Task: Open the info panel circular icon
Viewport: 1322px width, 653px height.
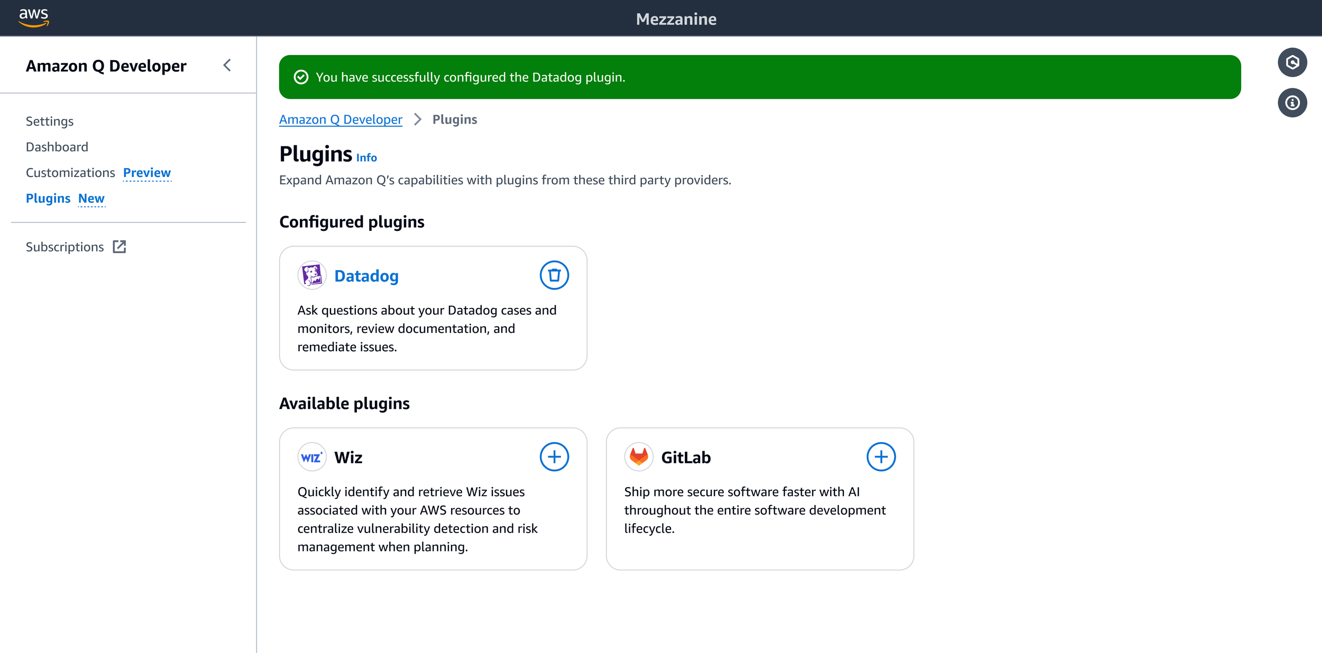Action: click(1292, 103)
